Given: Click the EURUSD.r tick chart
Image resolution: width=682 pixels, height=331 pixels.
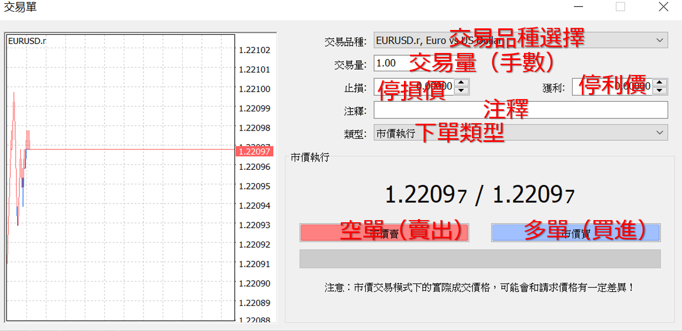Looking at the screenshot, I should point(121,178).
